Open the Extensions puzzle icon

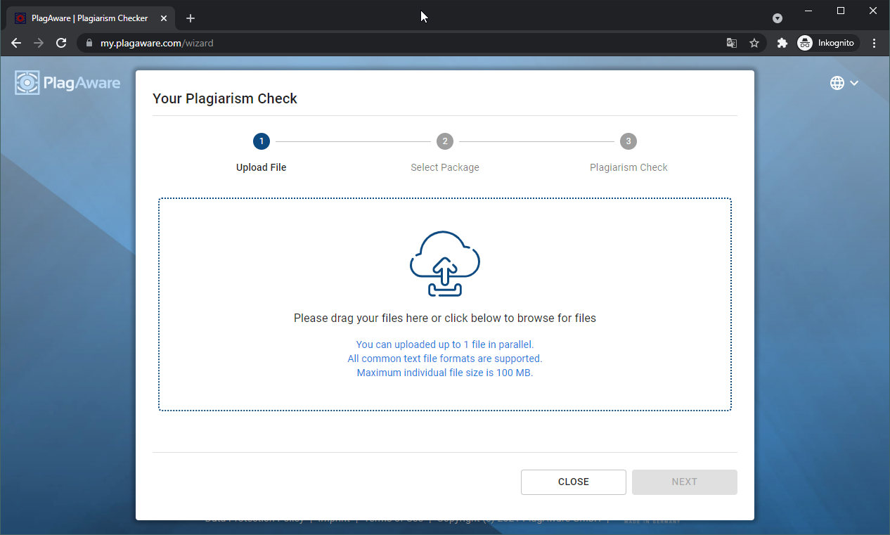[782, 43]
